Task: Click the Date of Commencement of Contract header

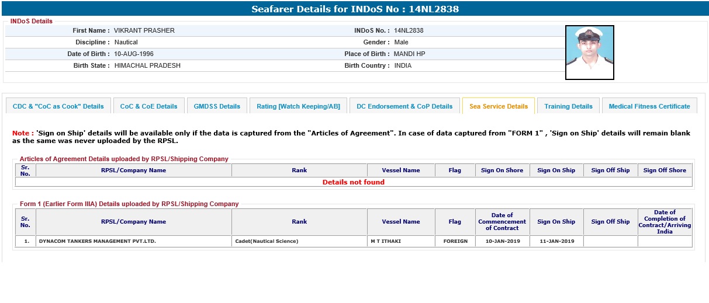Action: click(502, 222)
